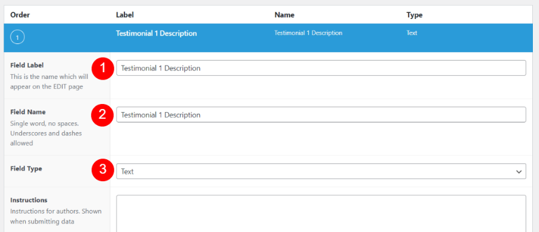Click the Field Name heading text

28,112
